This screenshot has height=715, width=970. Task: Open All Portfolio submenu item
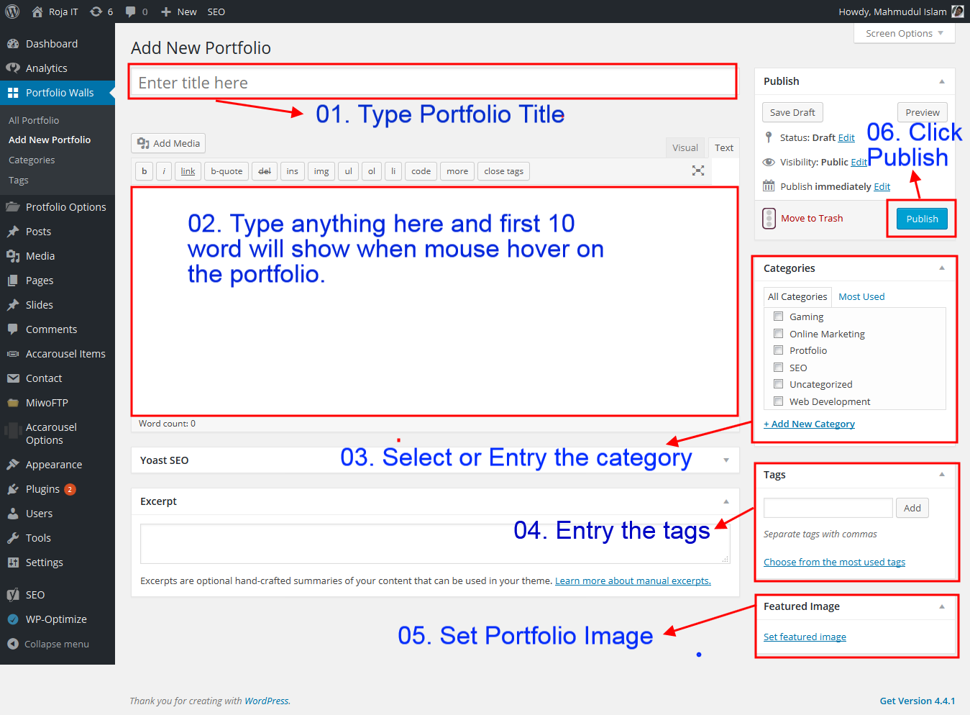coord(34,120)
